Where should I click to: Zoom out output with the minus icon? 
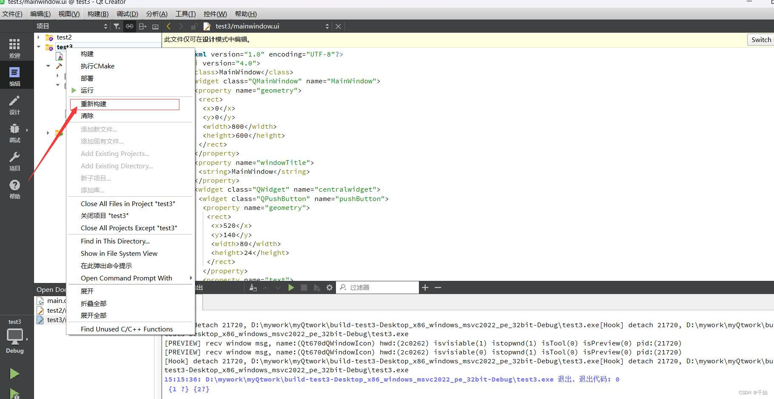click(x=438, y=288)
